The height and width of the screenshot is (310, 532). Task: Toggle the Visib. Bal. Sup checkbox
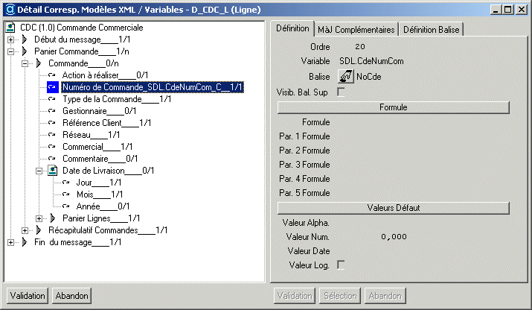click(342, 92)
